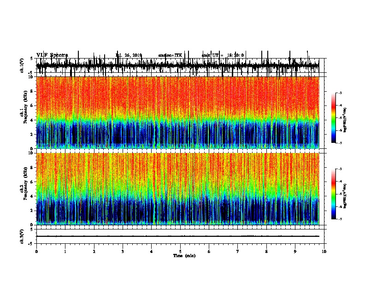
Task: Click the '-7' tick on ch.1 color bar
Action: [340, 143]
